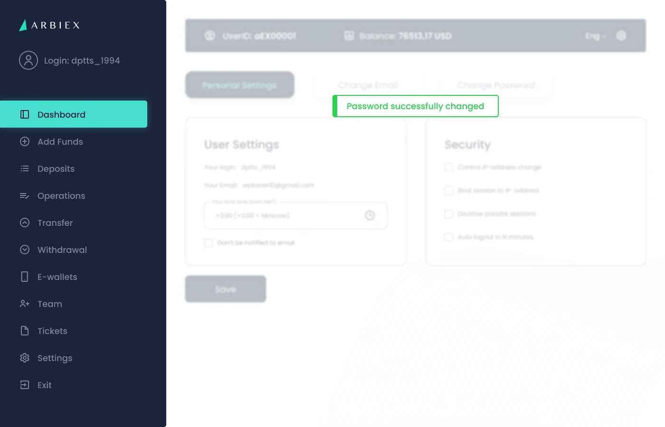Click the Withdrawal circle arrow icon

click(x=25, y=250)
